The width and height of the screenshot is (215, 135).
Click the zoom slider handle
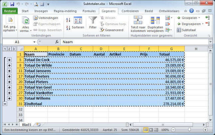(189, 130)
